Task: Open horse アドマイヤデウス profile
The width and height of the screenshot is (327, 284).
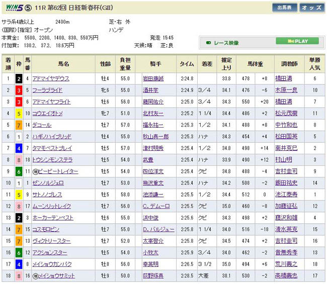Action: tap(51, 78)
